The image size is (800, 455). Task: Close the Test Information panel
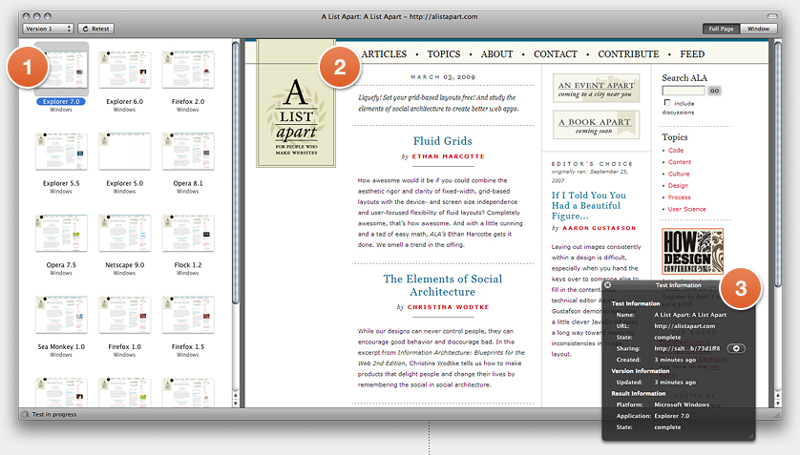608,285
